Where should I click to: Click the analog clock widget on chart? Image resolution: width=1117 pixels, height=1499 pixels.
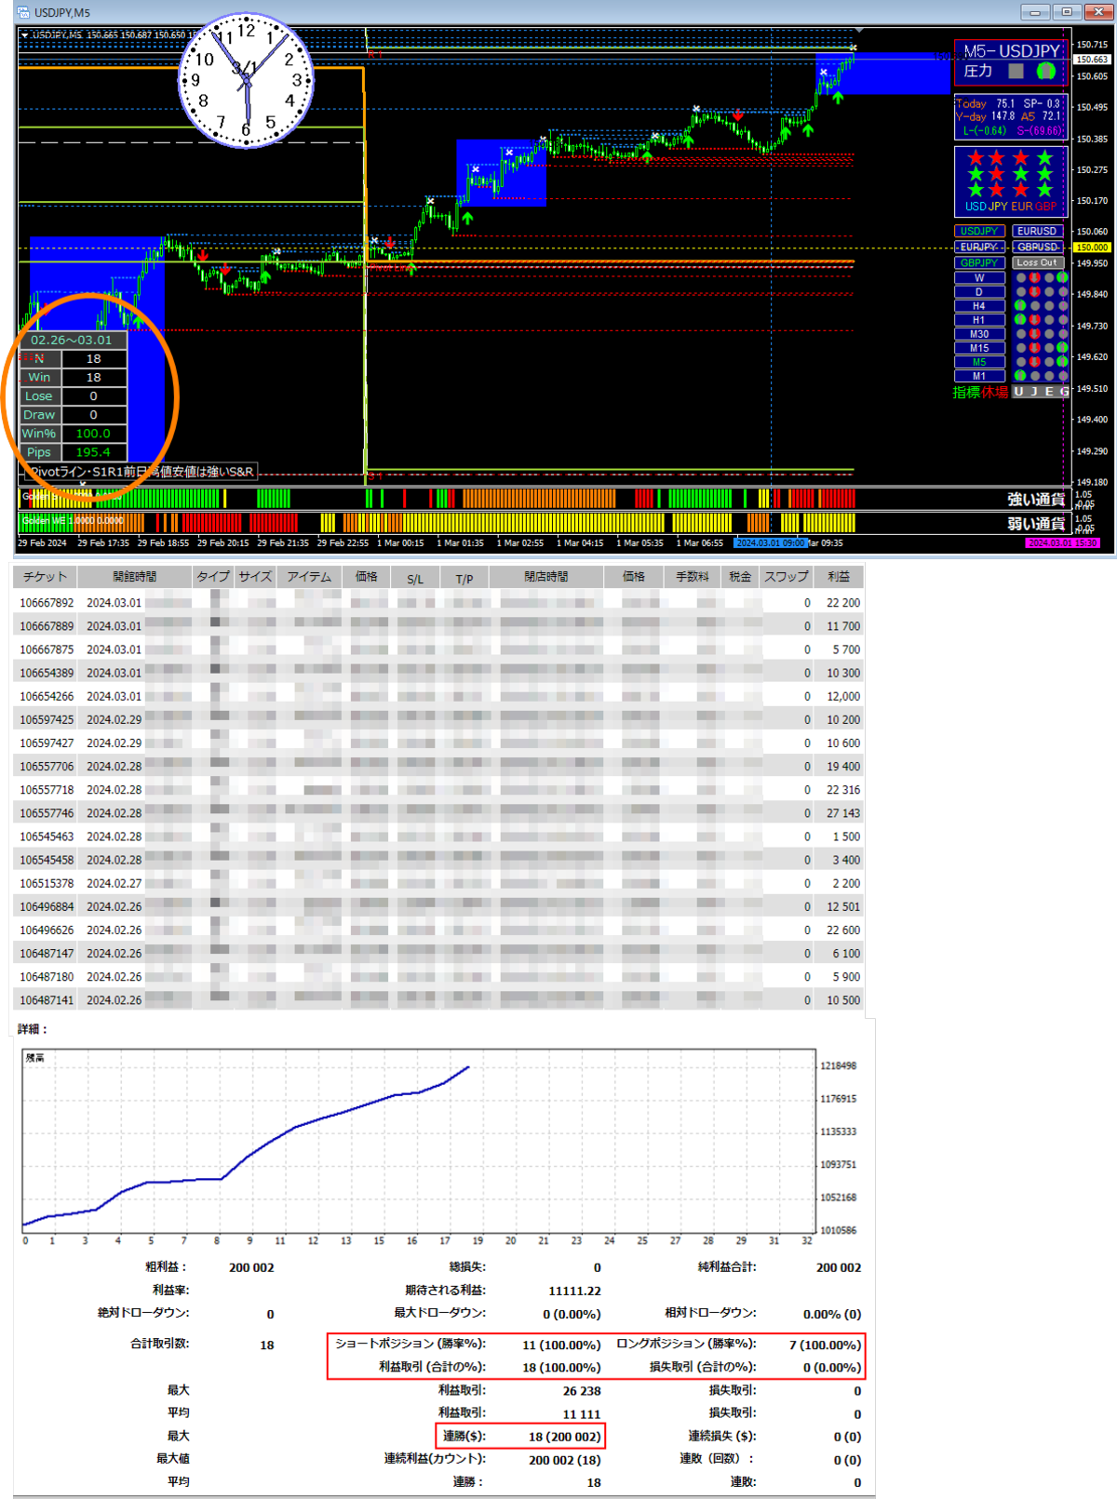tap(246, 80)
